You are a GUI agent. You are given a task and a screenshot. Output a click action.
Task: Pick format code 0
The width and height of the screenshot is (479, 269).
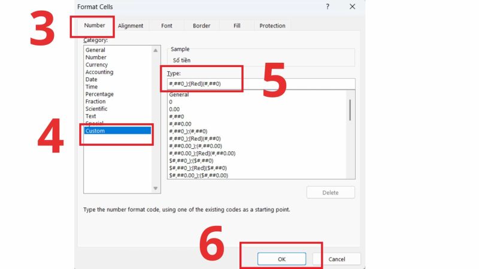(x=171, y=102)
